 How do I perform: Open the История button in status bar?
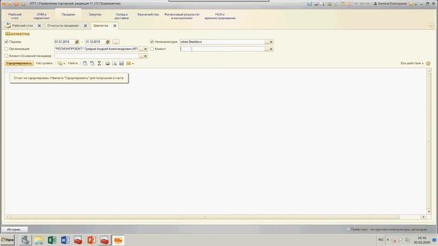(14, 230)
